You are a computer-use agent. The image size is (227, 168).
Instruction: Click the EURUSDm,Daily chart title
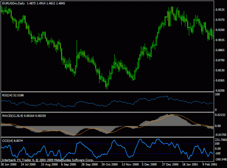coord(13,3)
